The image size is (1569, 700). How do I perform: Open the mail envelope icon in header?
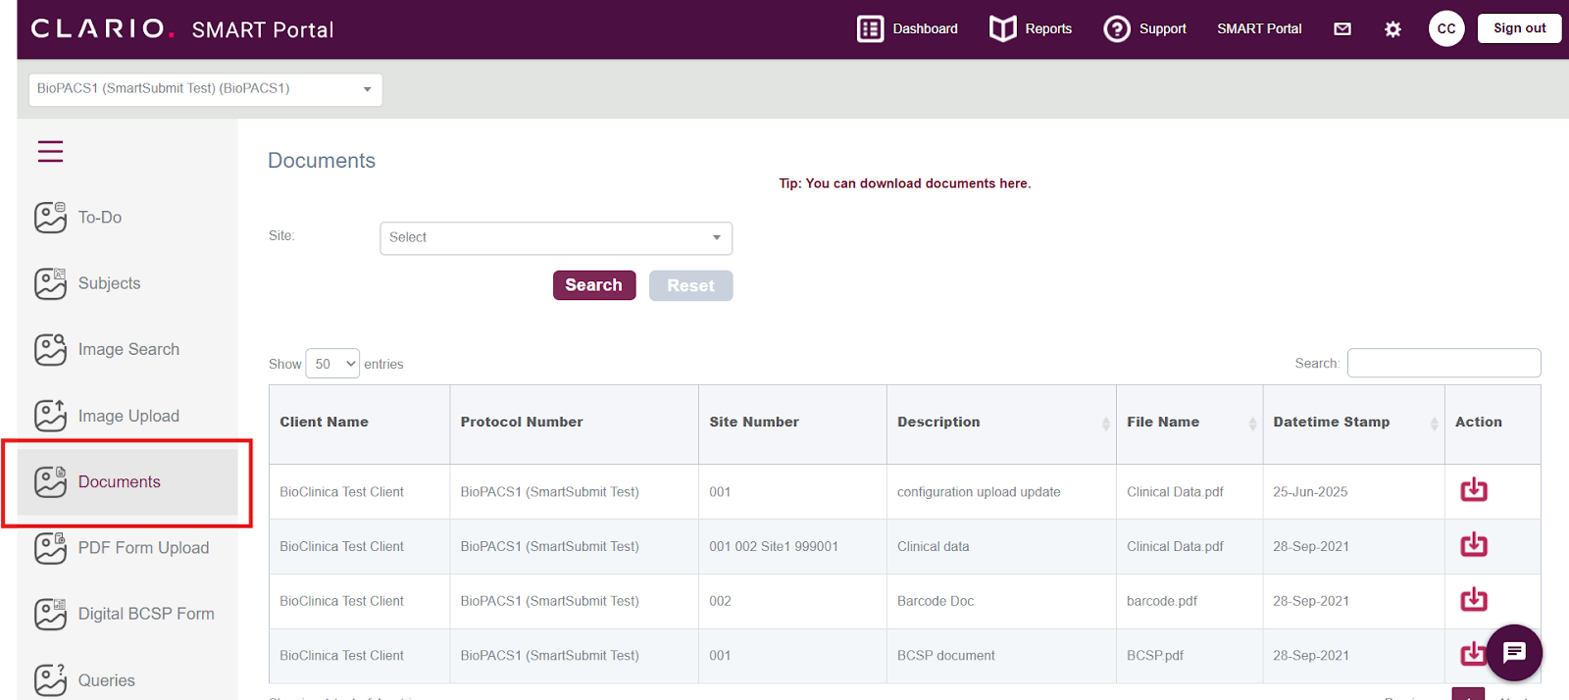[x=1342, y=29]
